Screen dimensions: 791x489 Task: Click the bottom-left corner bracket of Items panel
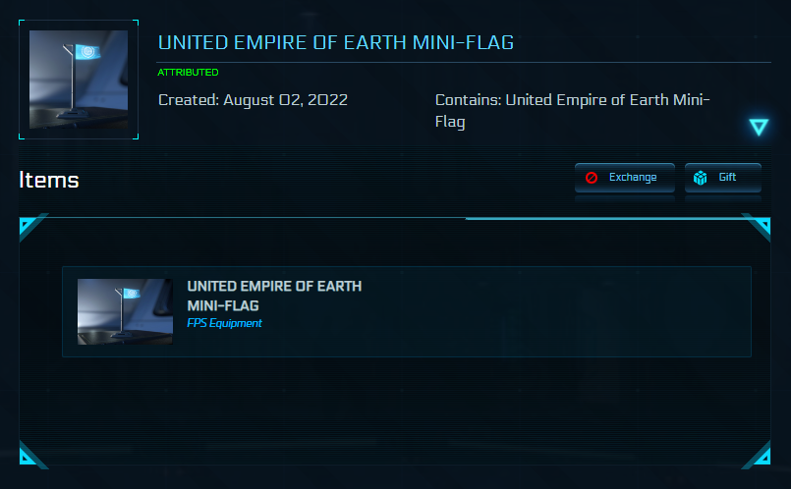point(30,455)
